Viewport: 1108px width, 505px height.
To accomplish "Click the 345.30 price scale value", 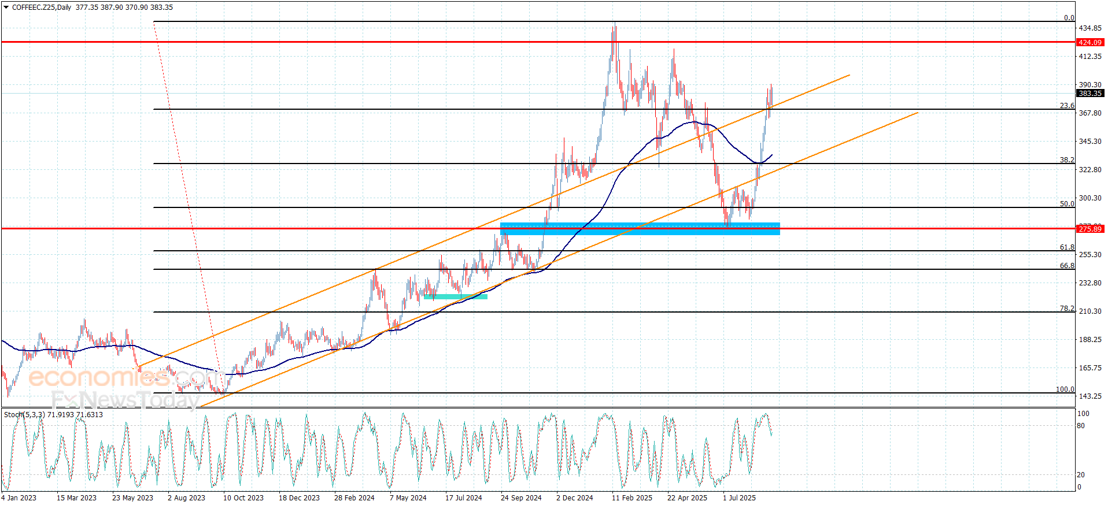I will click(1090, 141).
